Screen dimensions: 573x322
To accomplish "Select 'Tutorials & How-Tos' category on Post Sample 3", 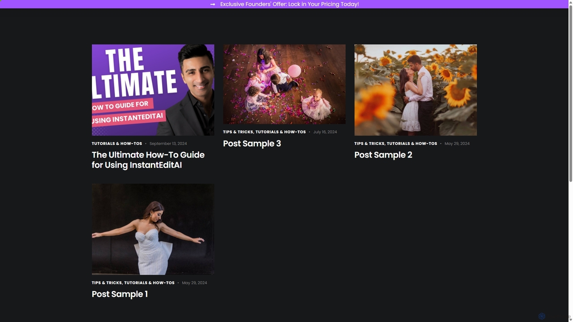I will 281,132.
